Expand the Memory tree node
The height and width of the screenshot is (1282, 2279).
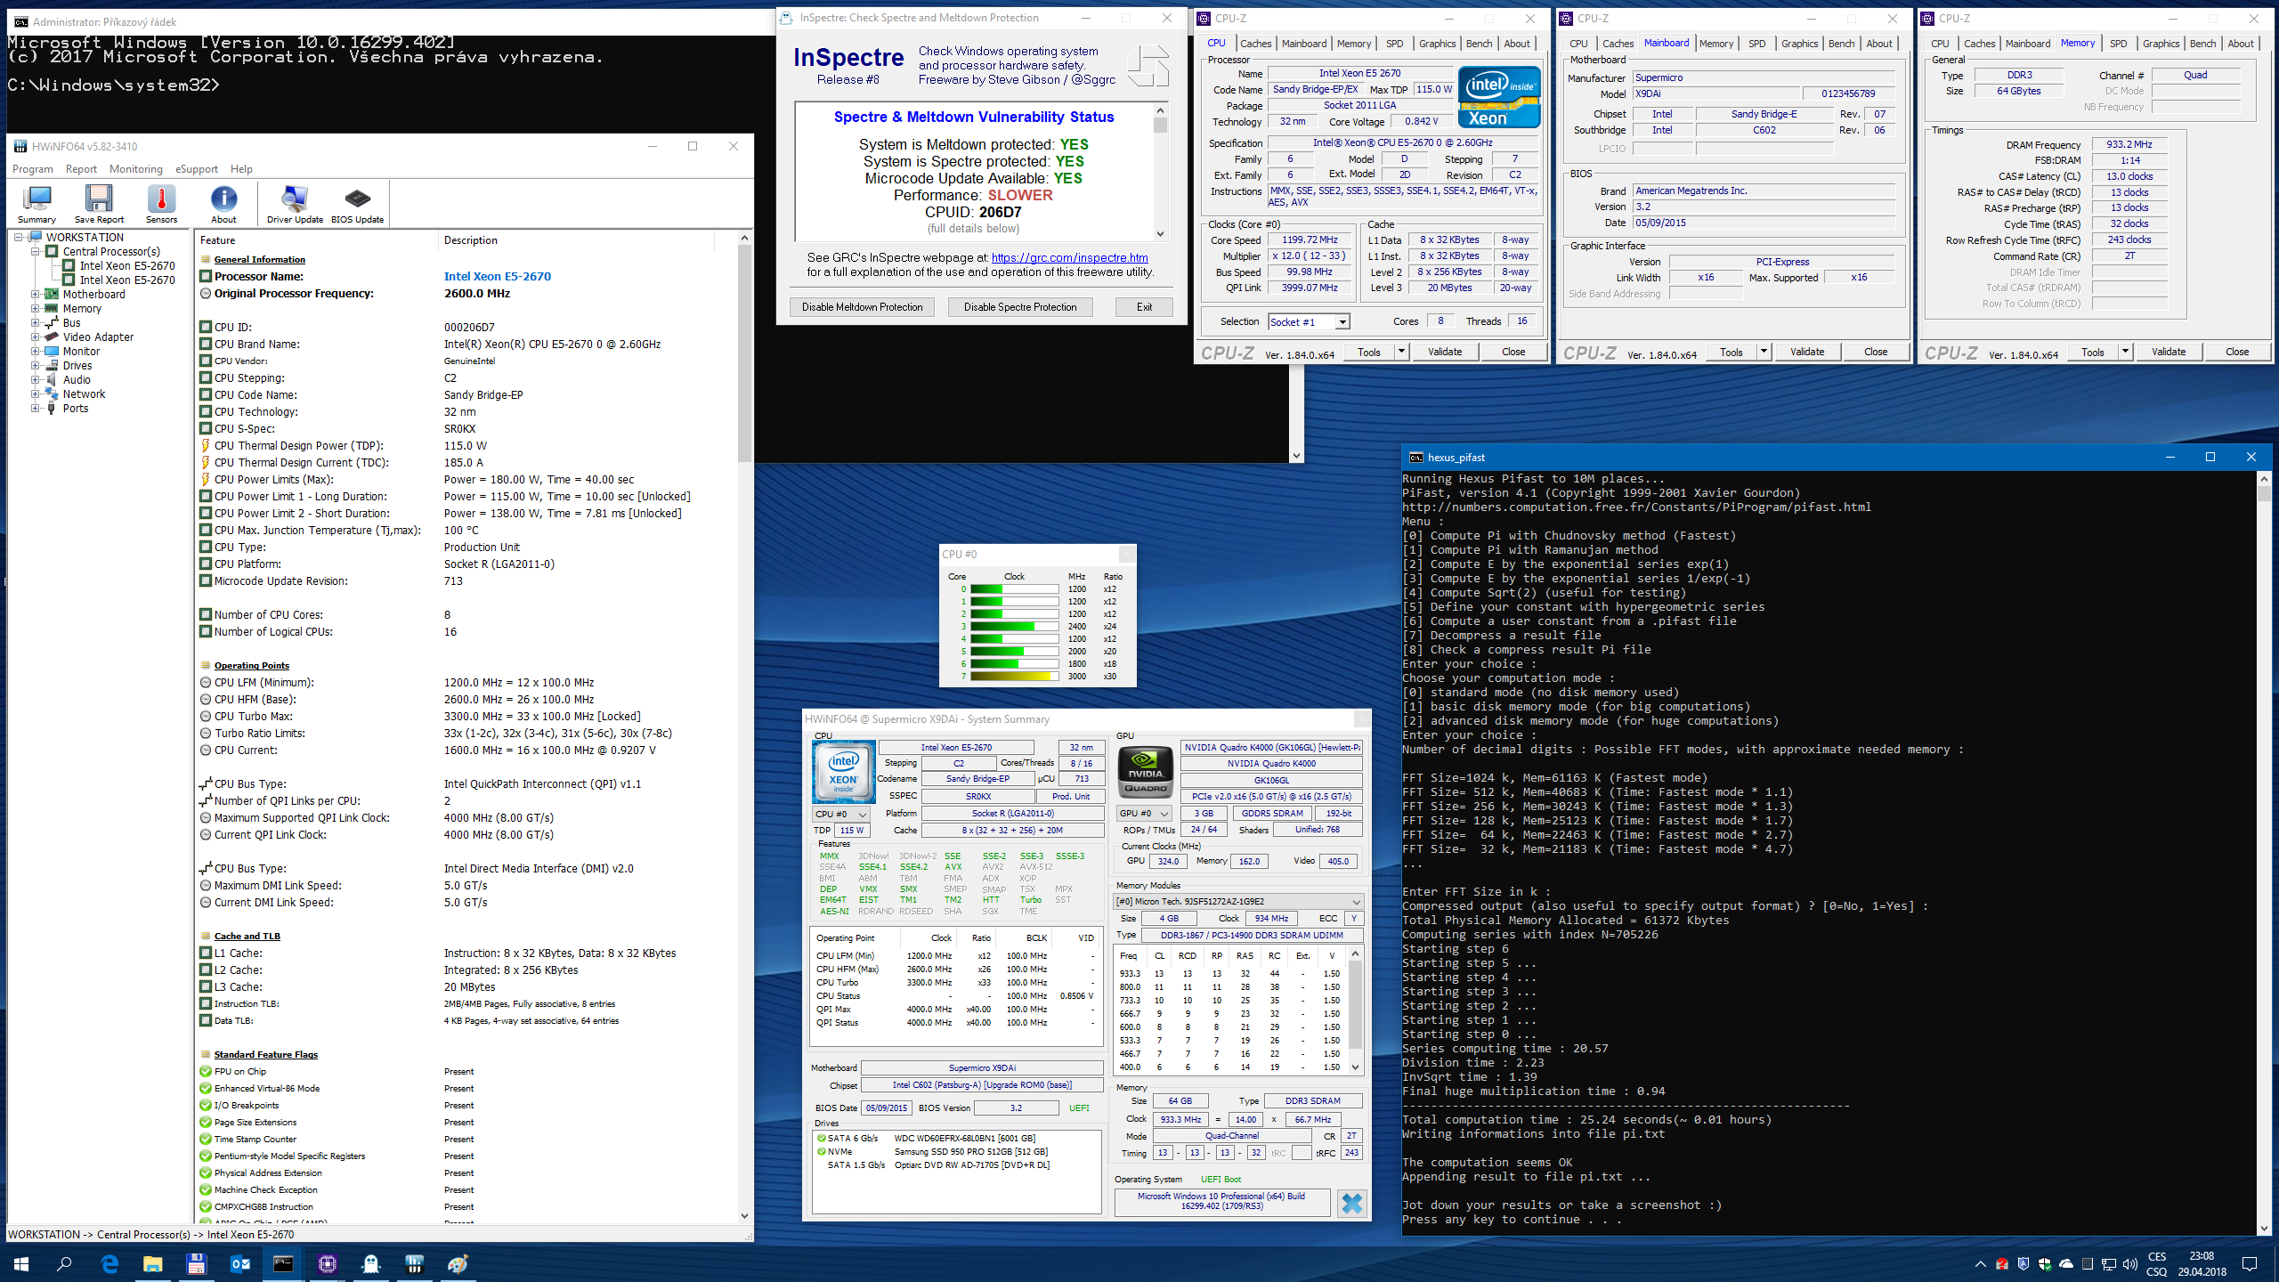pyautogui.click(x=36, y=309)
